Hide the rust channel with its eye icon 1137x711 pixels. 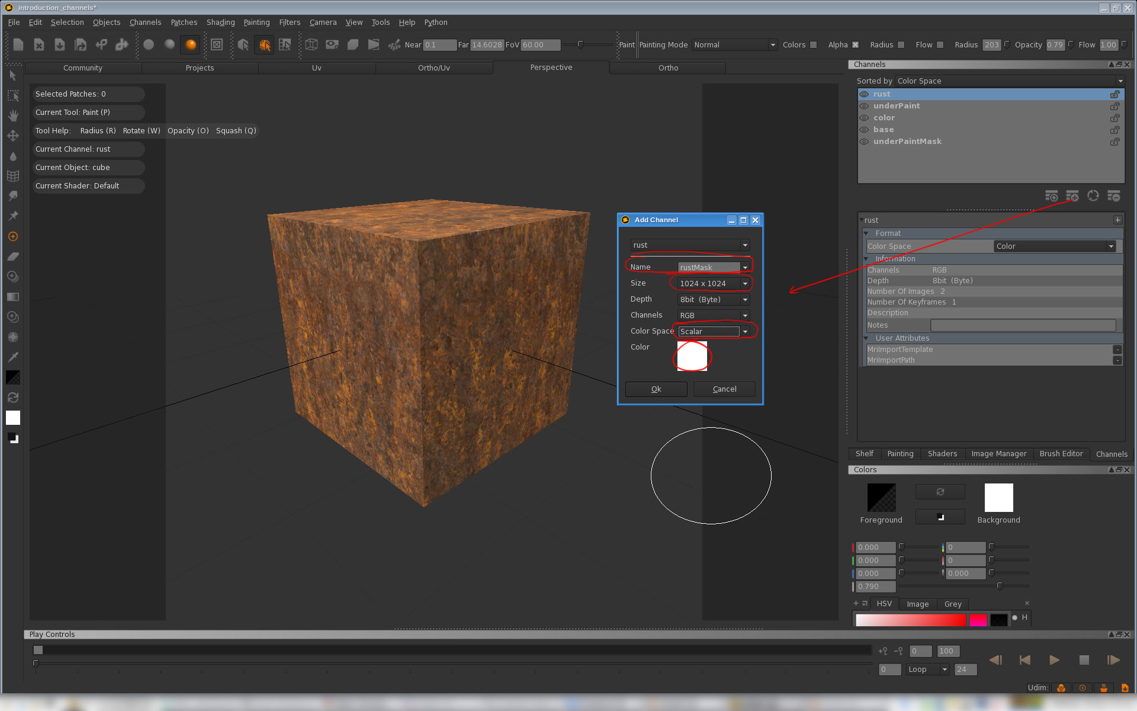(865, 94)
